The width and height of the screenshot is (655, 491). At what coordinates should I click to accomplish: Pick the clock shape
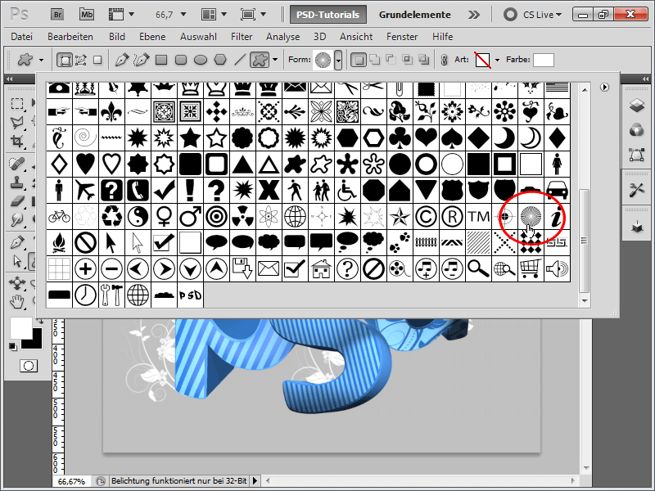click(86, 295)
